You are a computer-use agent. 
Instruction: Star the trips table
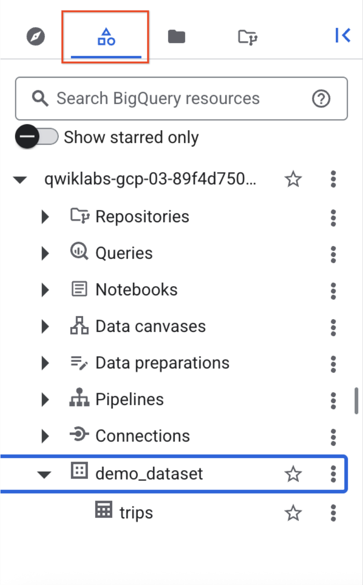click(x=293, y=512)
